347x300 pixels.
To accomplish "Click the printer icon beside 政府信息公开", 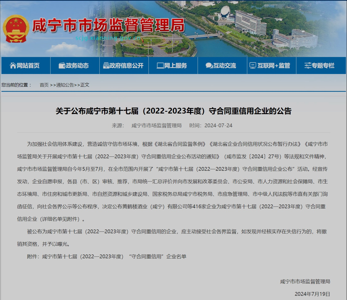I will 106,65.
